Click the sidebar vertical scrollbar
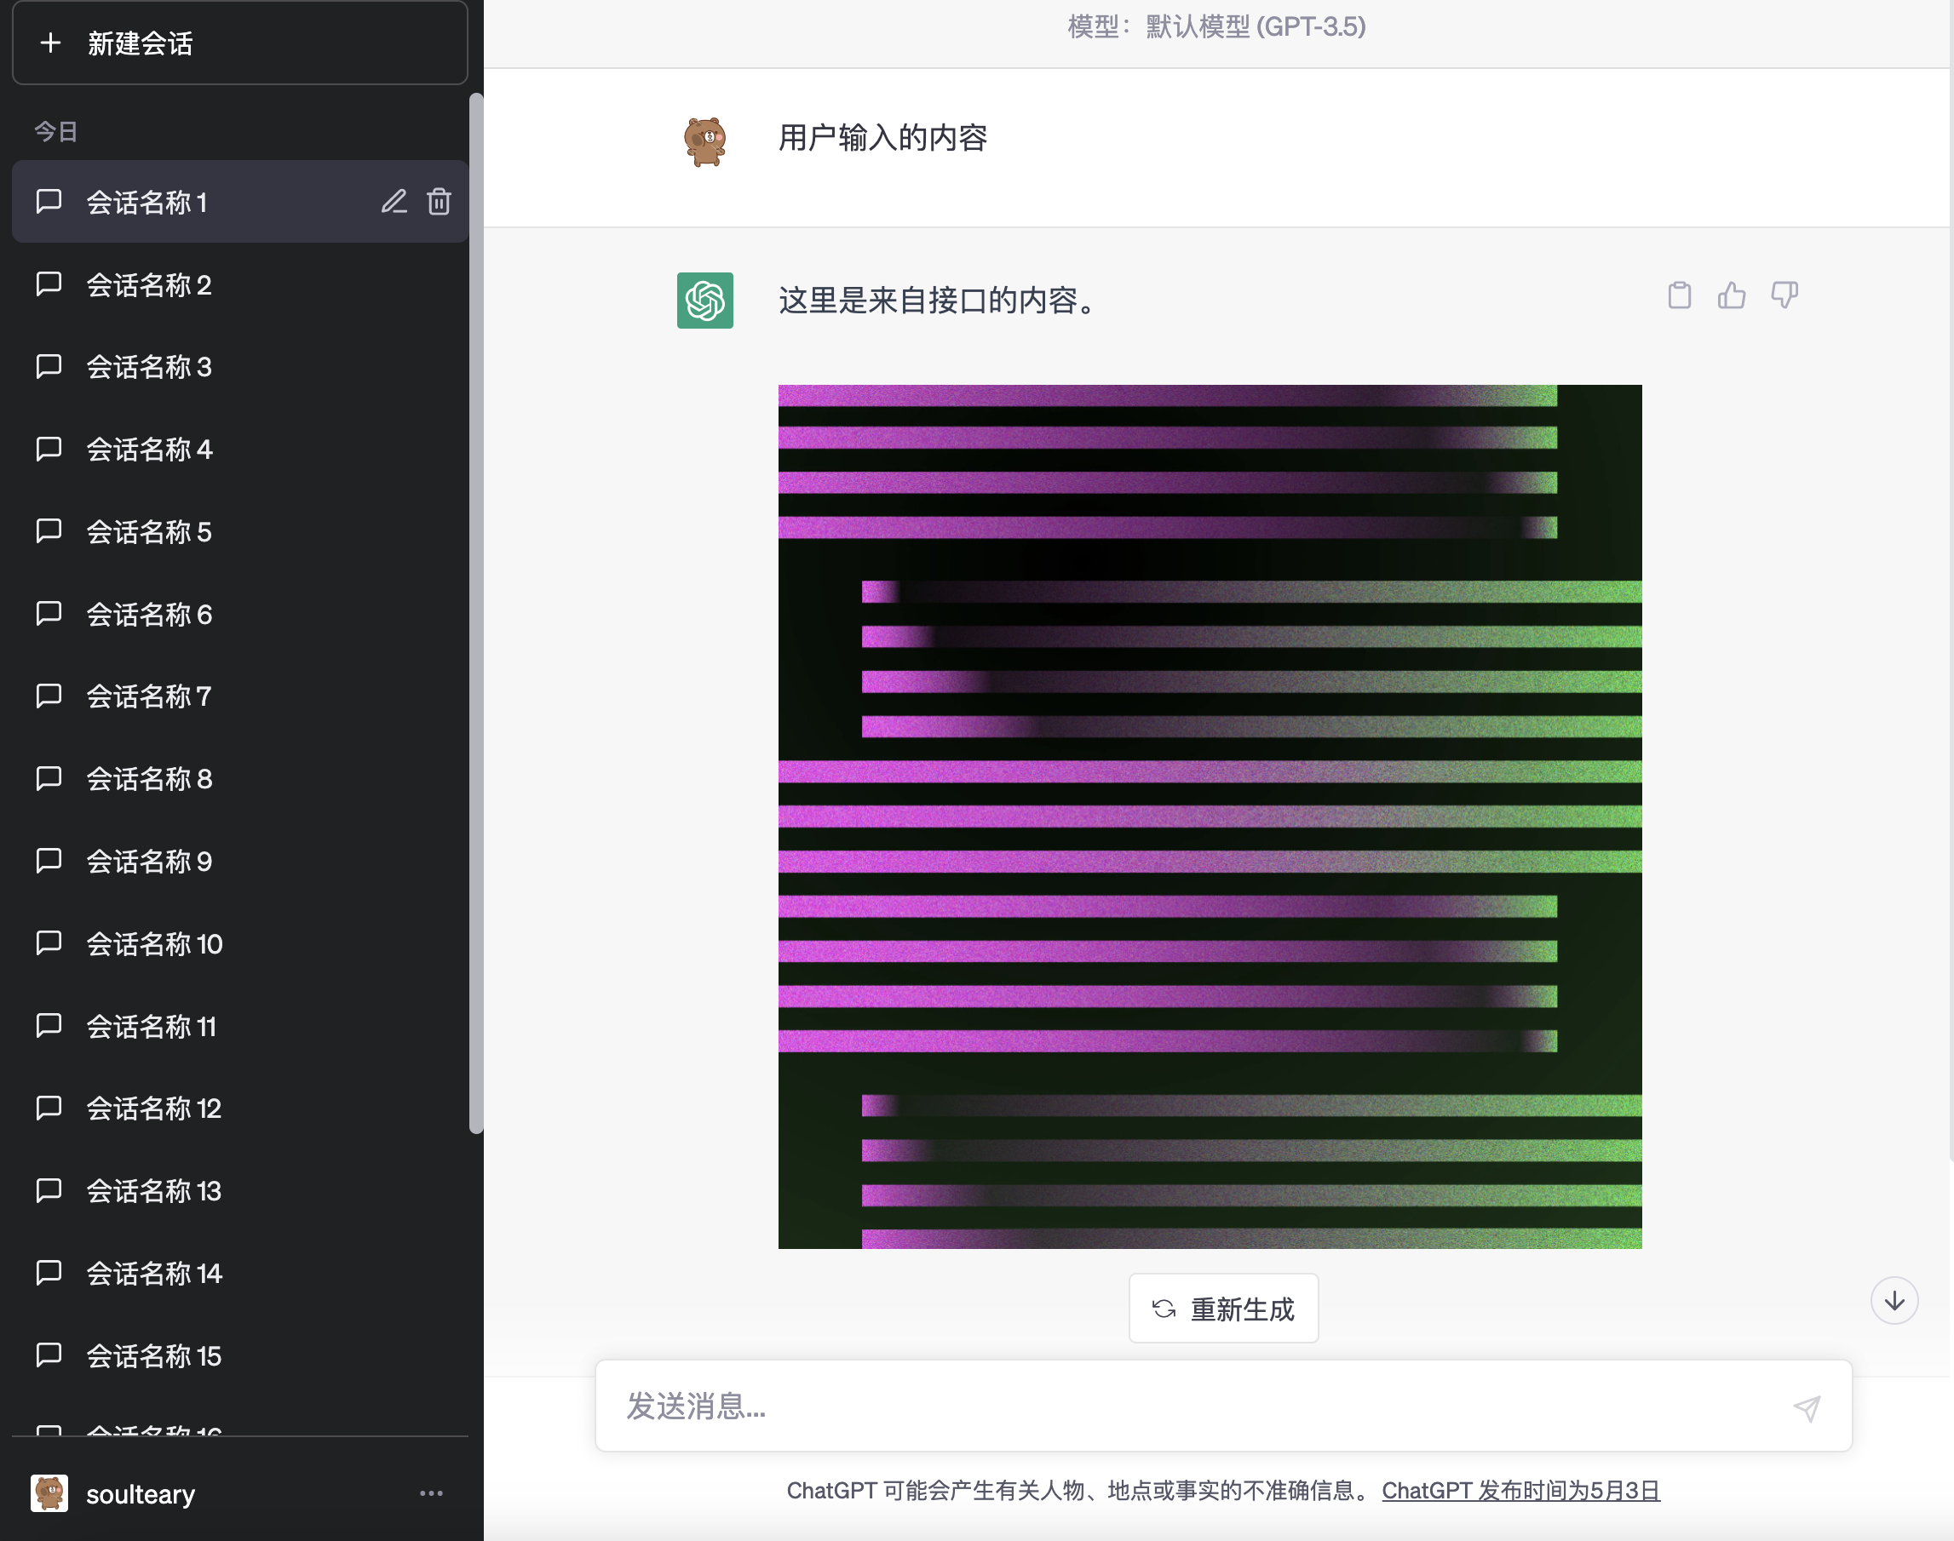Viewport: 1954px width, 1541px height. (x=476, y=614)
